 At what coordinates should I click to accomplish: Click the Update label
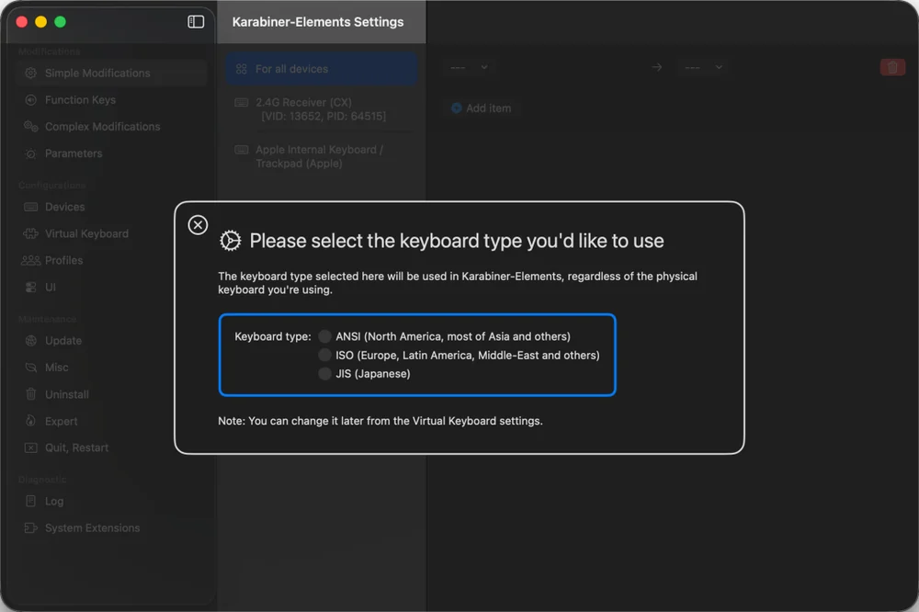click(63, 341)
